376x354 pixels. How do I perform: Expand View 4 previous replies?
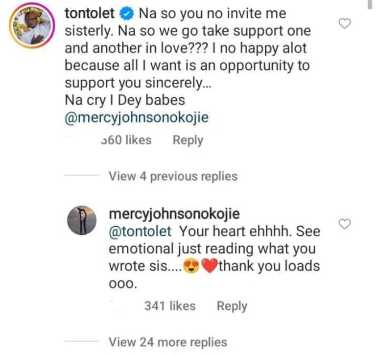(x=173, y=176)
